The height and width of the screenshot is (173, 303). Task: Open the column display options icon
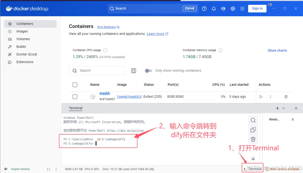(134, 70)
